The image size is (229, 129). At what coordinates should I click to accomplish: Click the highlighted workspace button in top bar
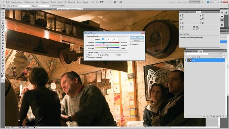click(x=195, y=2)
